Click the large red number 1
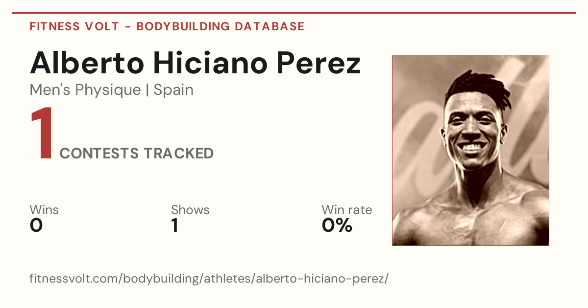The height and width of the screenshot is (308, 588). point(42,134)
